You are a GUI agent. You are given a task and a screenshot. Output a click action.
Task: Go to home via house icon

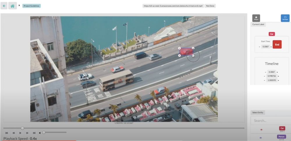[x=13, y=6]
